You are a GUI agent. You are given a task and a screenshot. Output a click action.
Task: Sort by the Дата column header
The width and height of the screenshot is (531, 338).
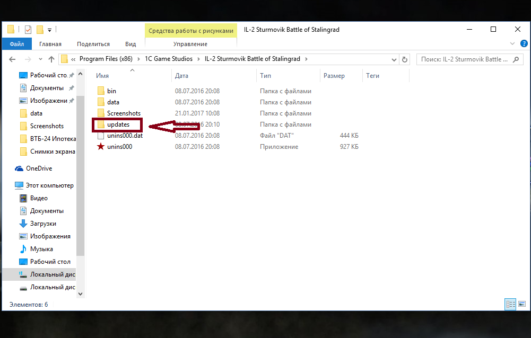(x=181, y=76)
